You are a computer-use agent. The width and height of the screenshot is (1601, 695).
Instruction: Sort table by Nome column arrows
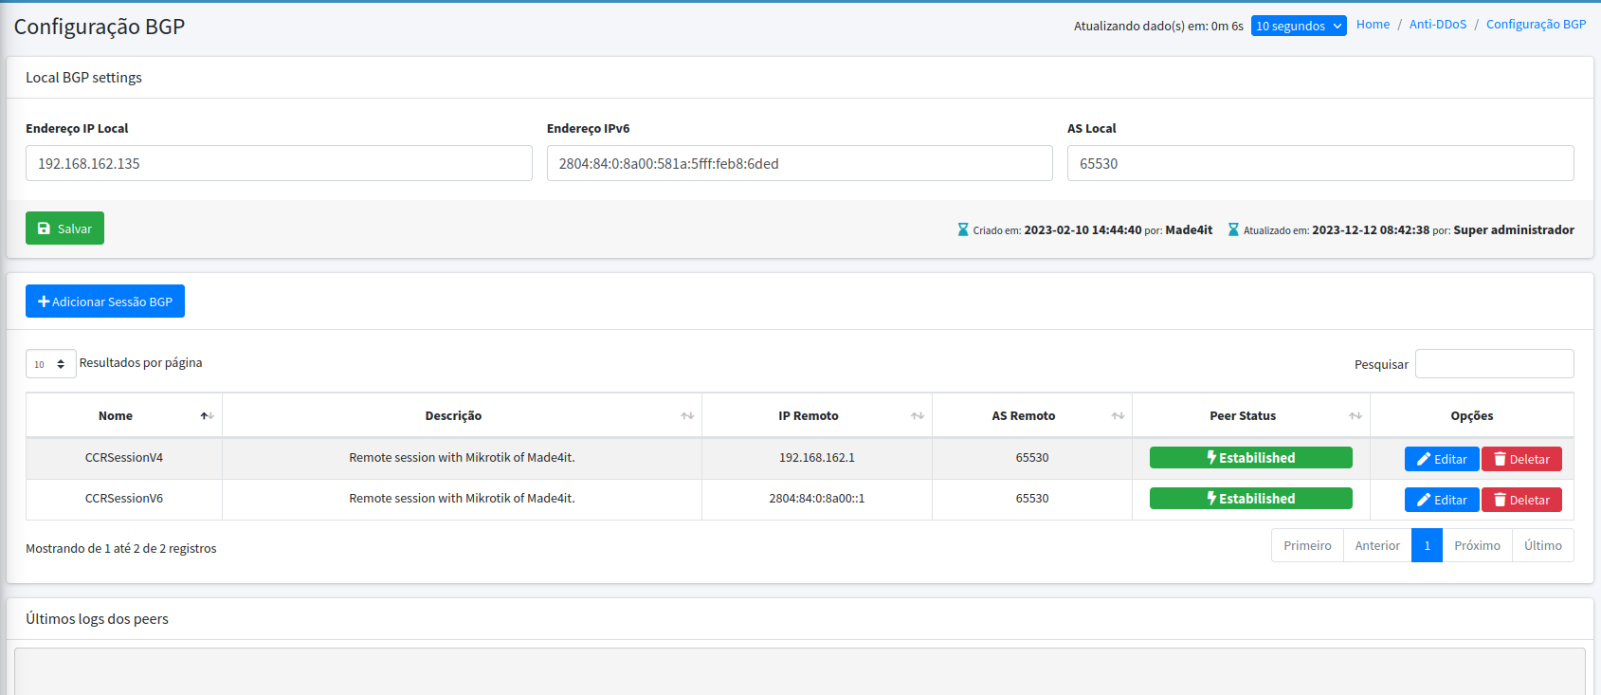point(207,416)
